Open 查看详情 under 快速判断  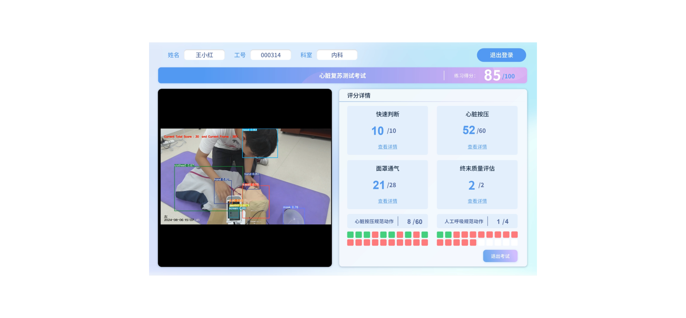coord(387,147)
